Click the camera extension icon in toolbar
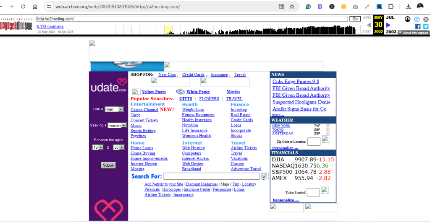Viewport: 430px width, 222px height. coord(355,7)
